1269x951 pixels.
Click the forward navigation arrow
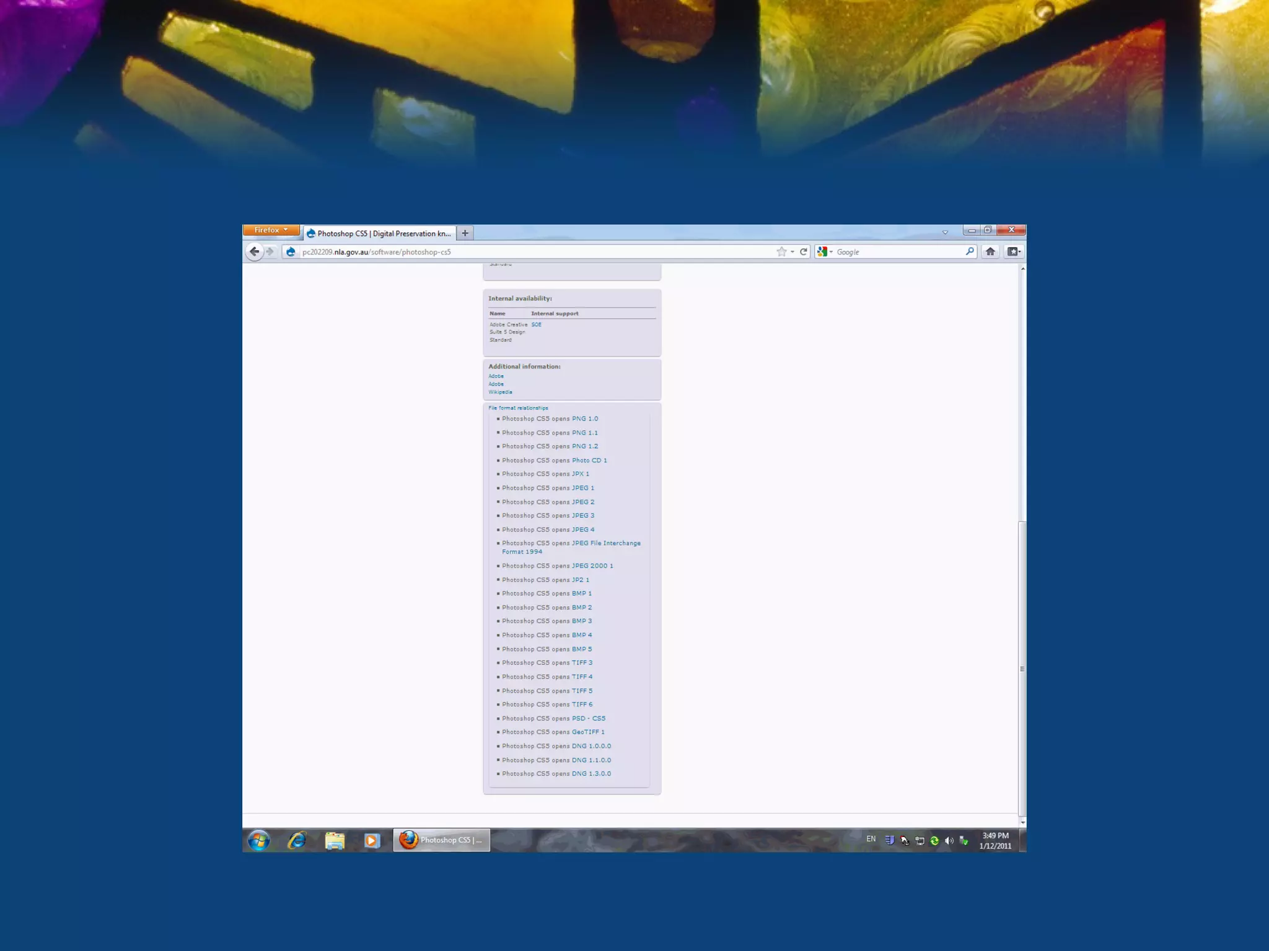click(x=270, y=251)
